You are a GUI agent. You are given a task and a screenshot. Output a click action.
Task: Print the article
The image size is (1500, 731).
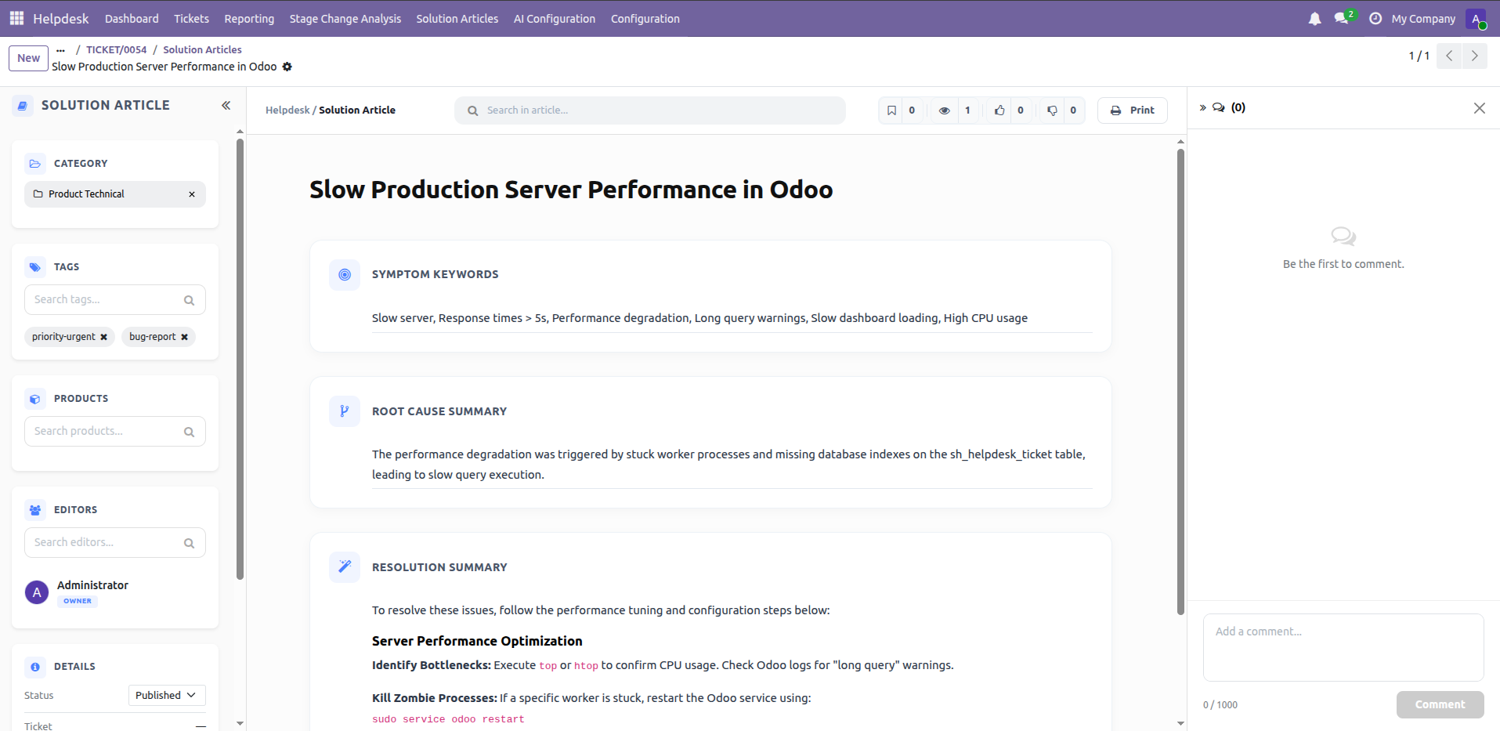[x=1133, y=110]
